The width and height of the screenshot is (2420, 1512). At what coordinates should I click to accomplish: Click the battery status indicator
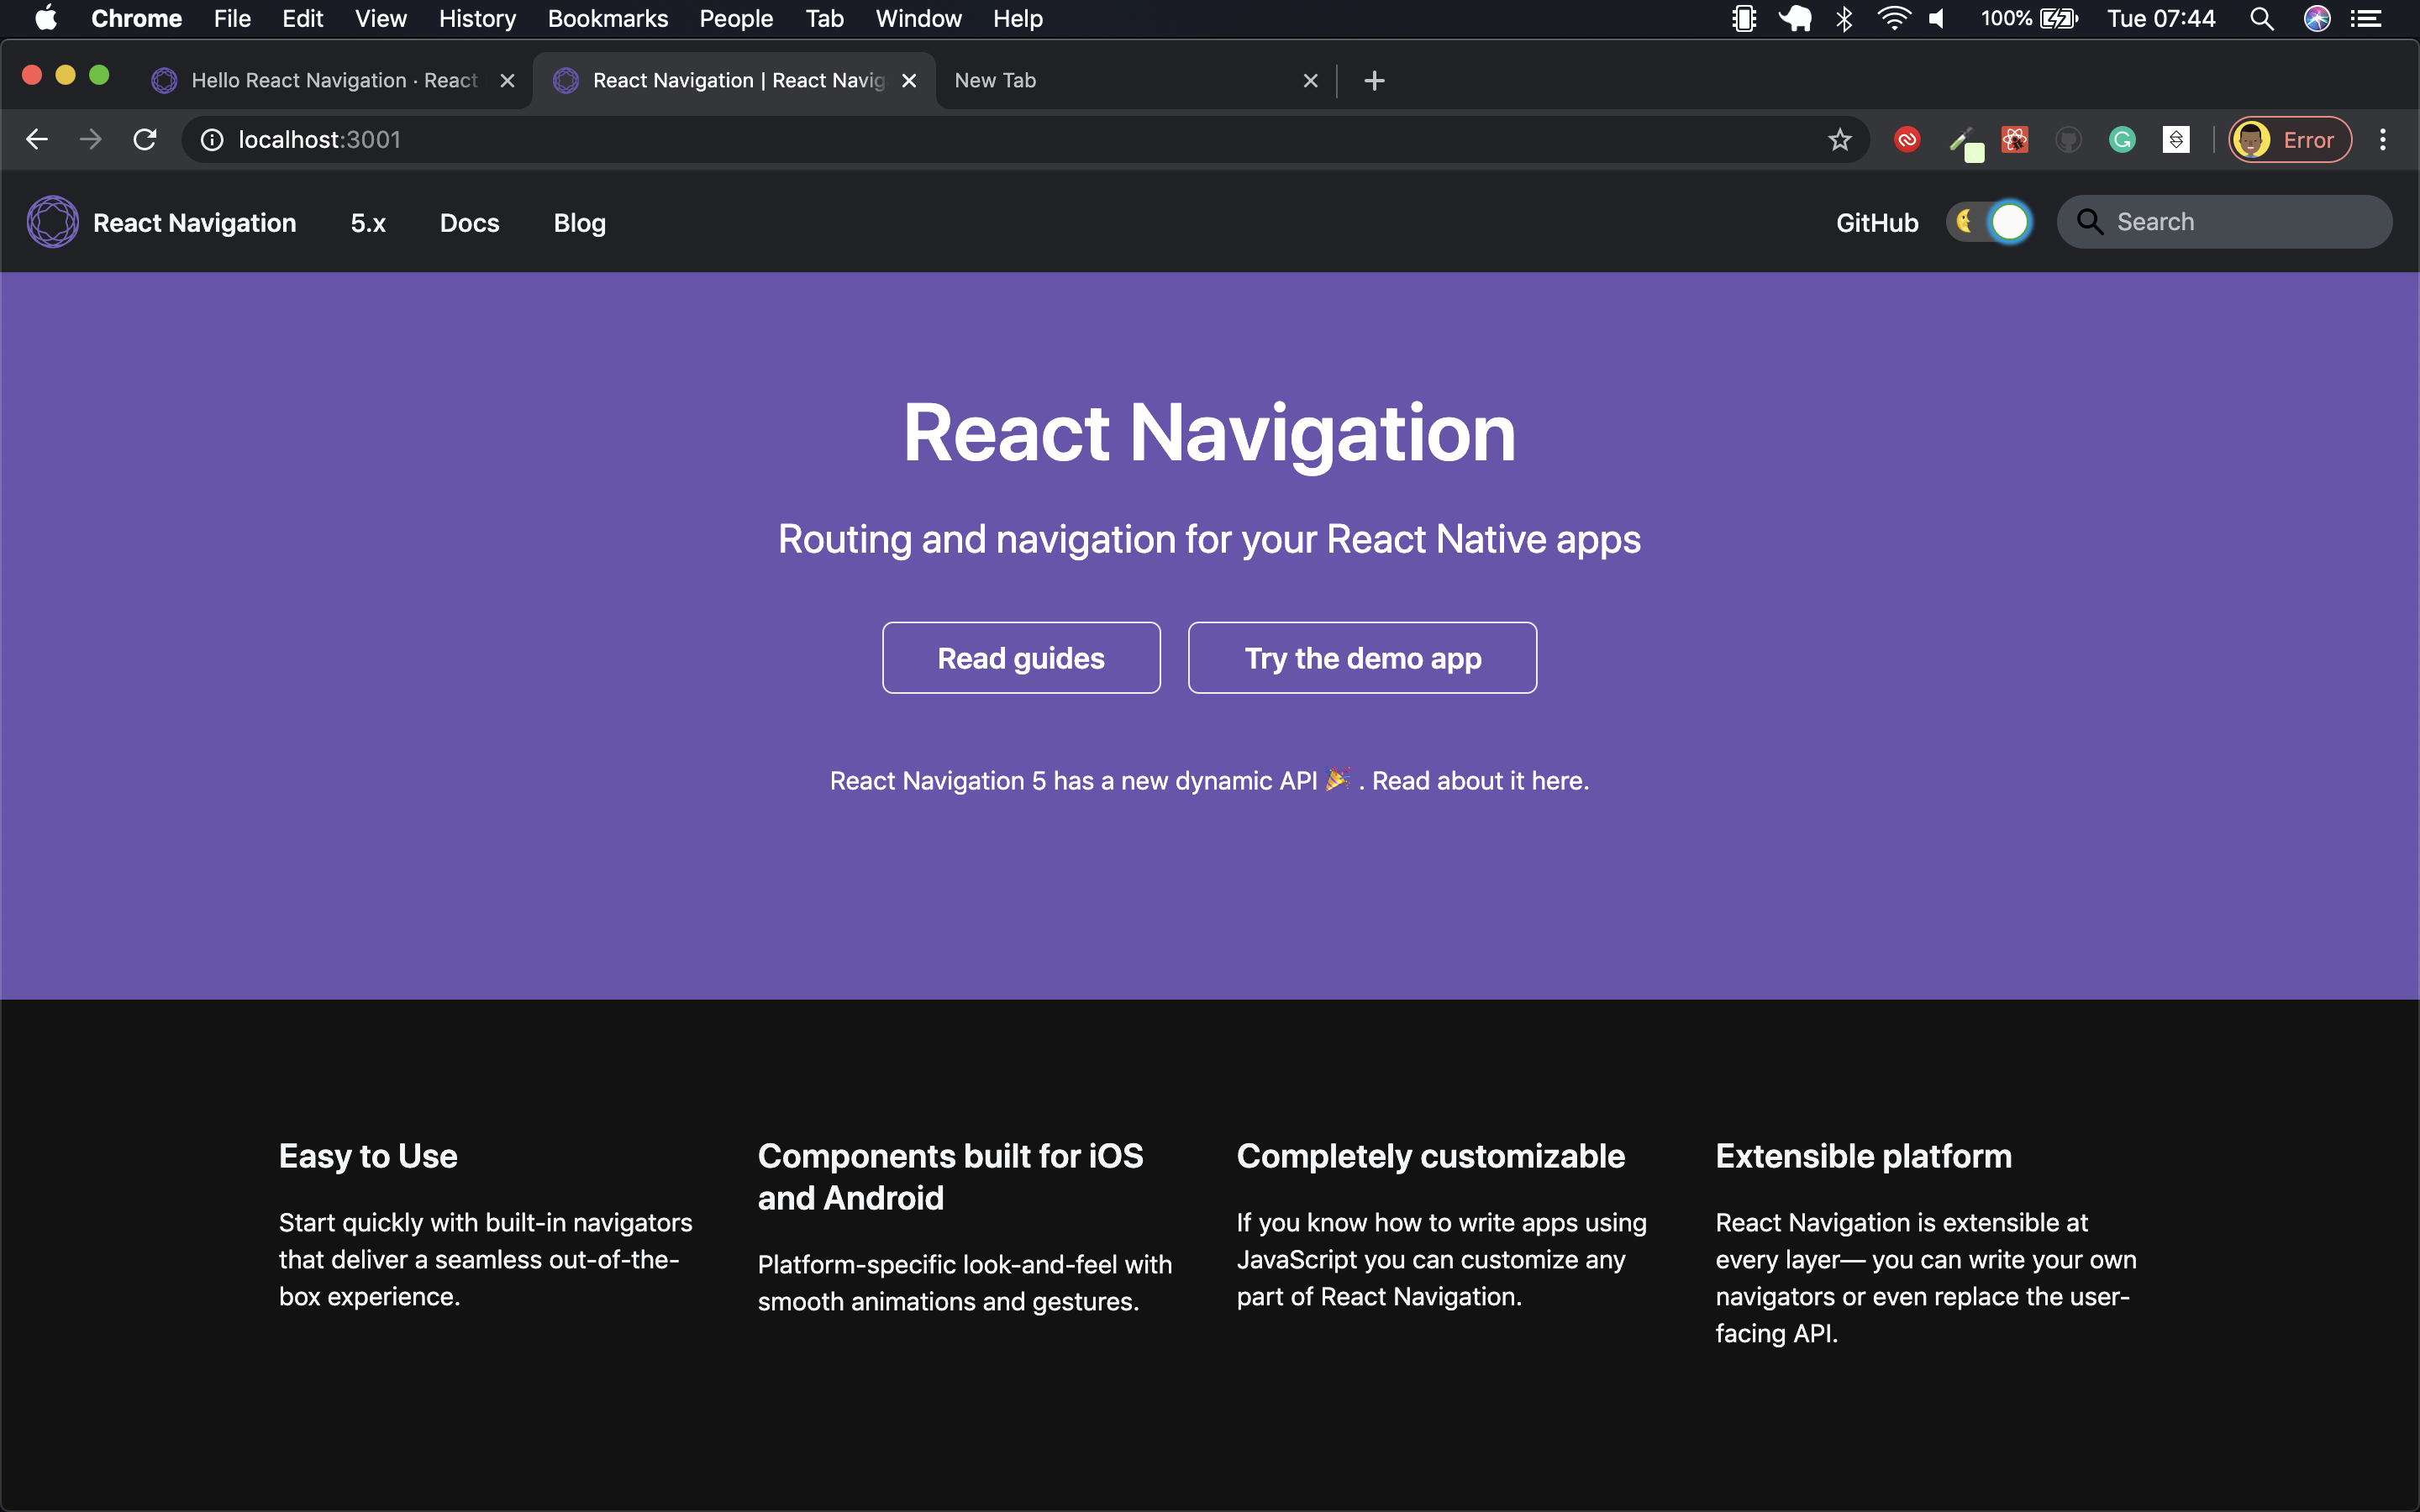click(2029, 18)
